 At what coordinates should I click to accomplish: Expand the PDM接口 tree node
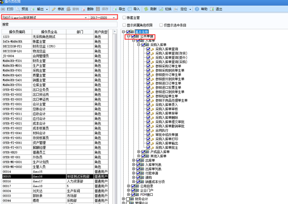128,195
